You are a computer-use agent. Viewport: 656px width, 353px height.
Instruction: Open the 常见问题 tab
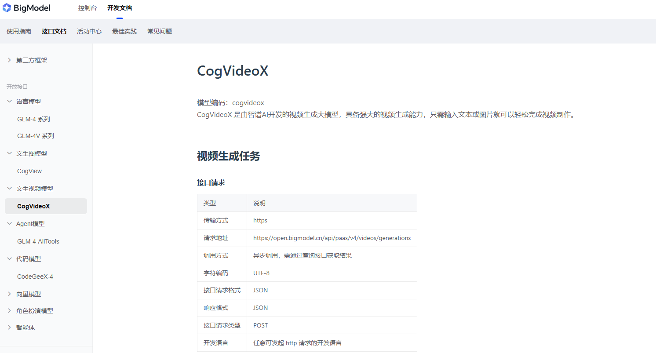pyautogui.click(x=160, y=31)
